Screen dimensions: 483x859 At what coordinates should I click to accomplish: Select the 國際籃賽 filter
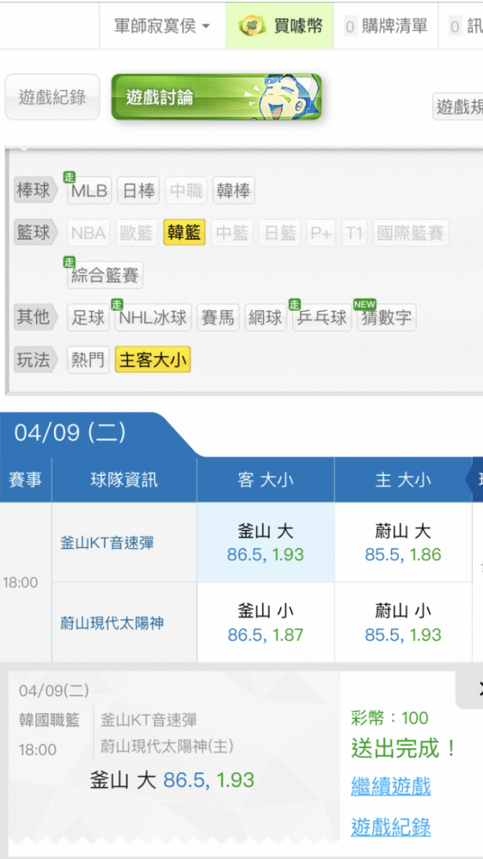point(411,233)
